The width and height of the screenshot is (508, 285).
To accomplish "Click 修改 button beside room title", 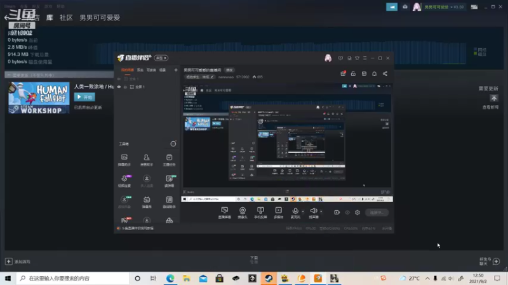I will [x=229, y=70].
